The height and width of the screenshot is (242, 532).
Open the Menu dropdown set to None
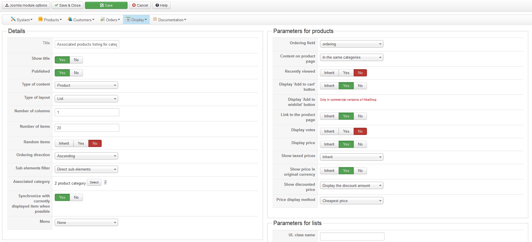[x=86, y=222]
